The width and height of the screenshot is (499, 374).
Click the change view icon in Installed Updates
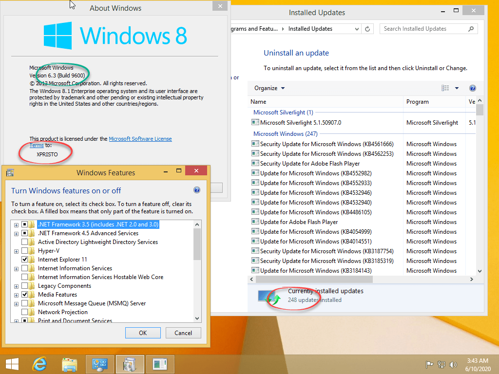tap(445, 88)
